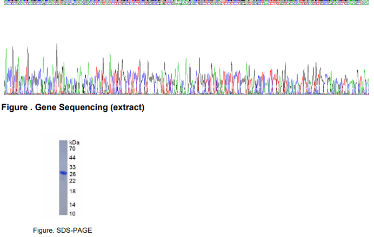Screen dimensions: 374x237
Task: Click the sequencing chromatogram trace image
Action: 186,69
